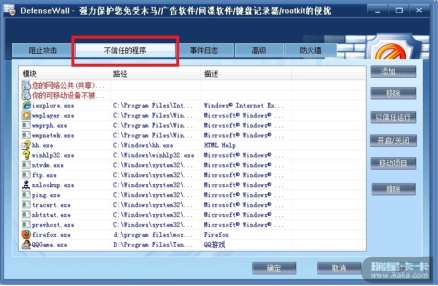This screenshot has width=438, height=286.
Task: Sort by the 模块 column header
Action: [64, 74]
